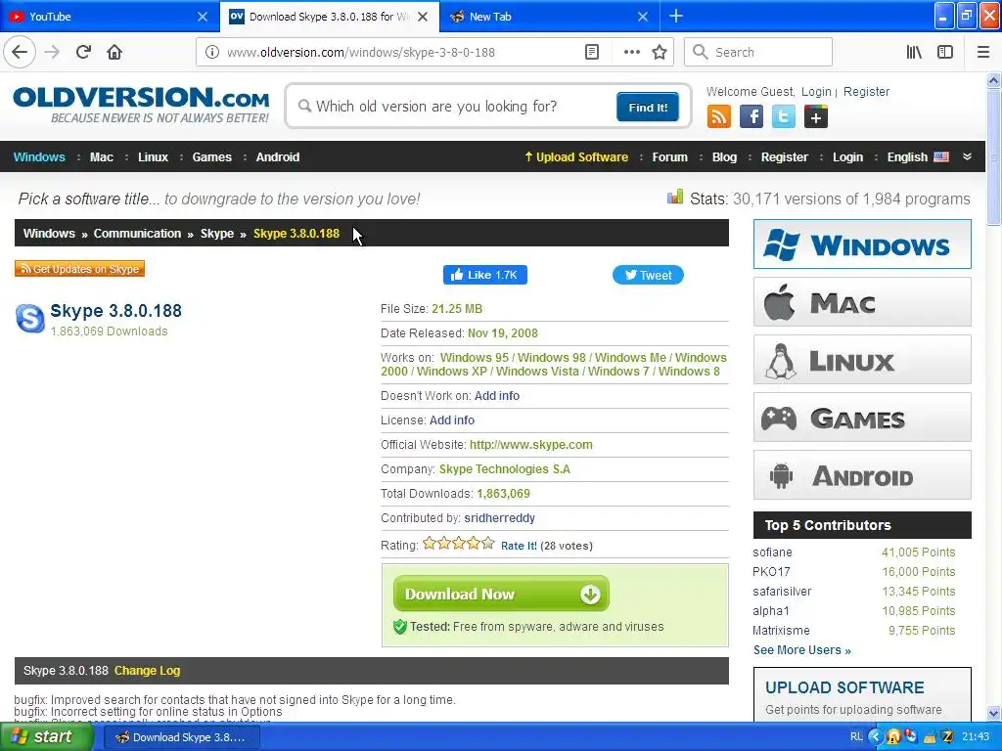The height and width of the screenshot is (751, 1002).
Task: Open page actions three-dot menu
Action: point(631,53)
